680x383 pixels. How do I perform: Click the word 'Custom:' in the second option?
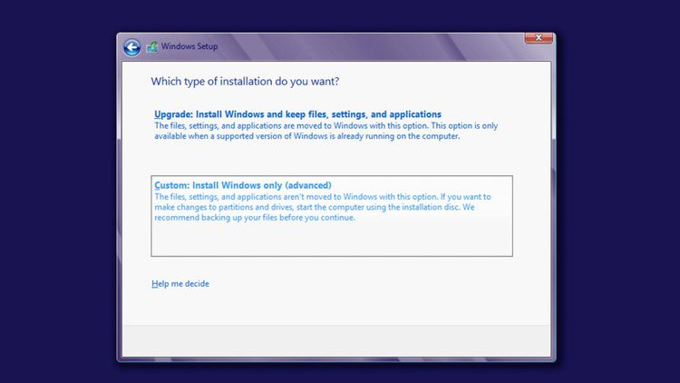pos(171,186)
